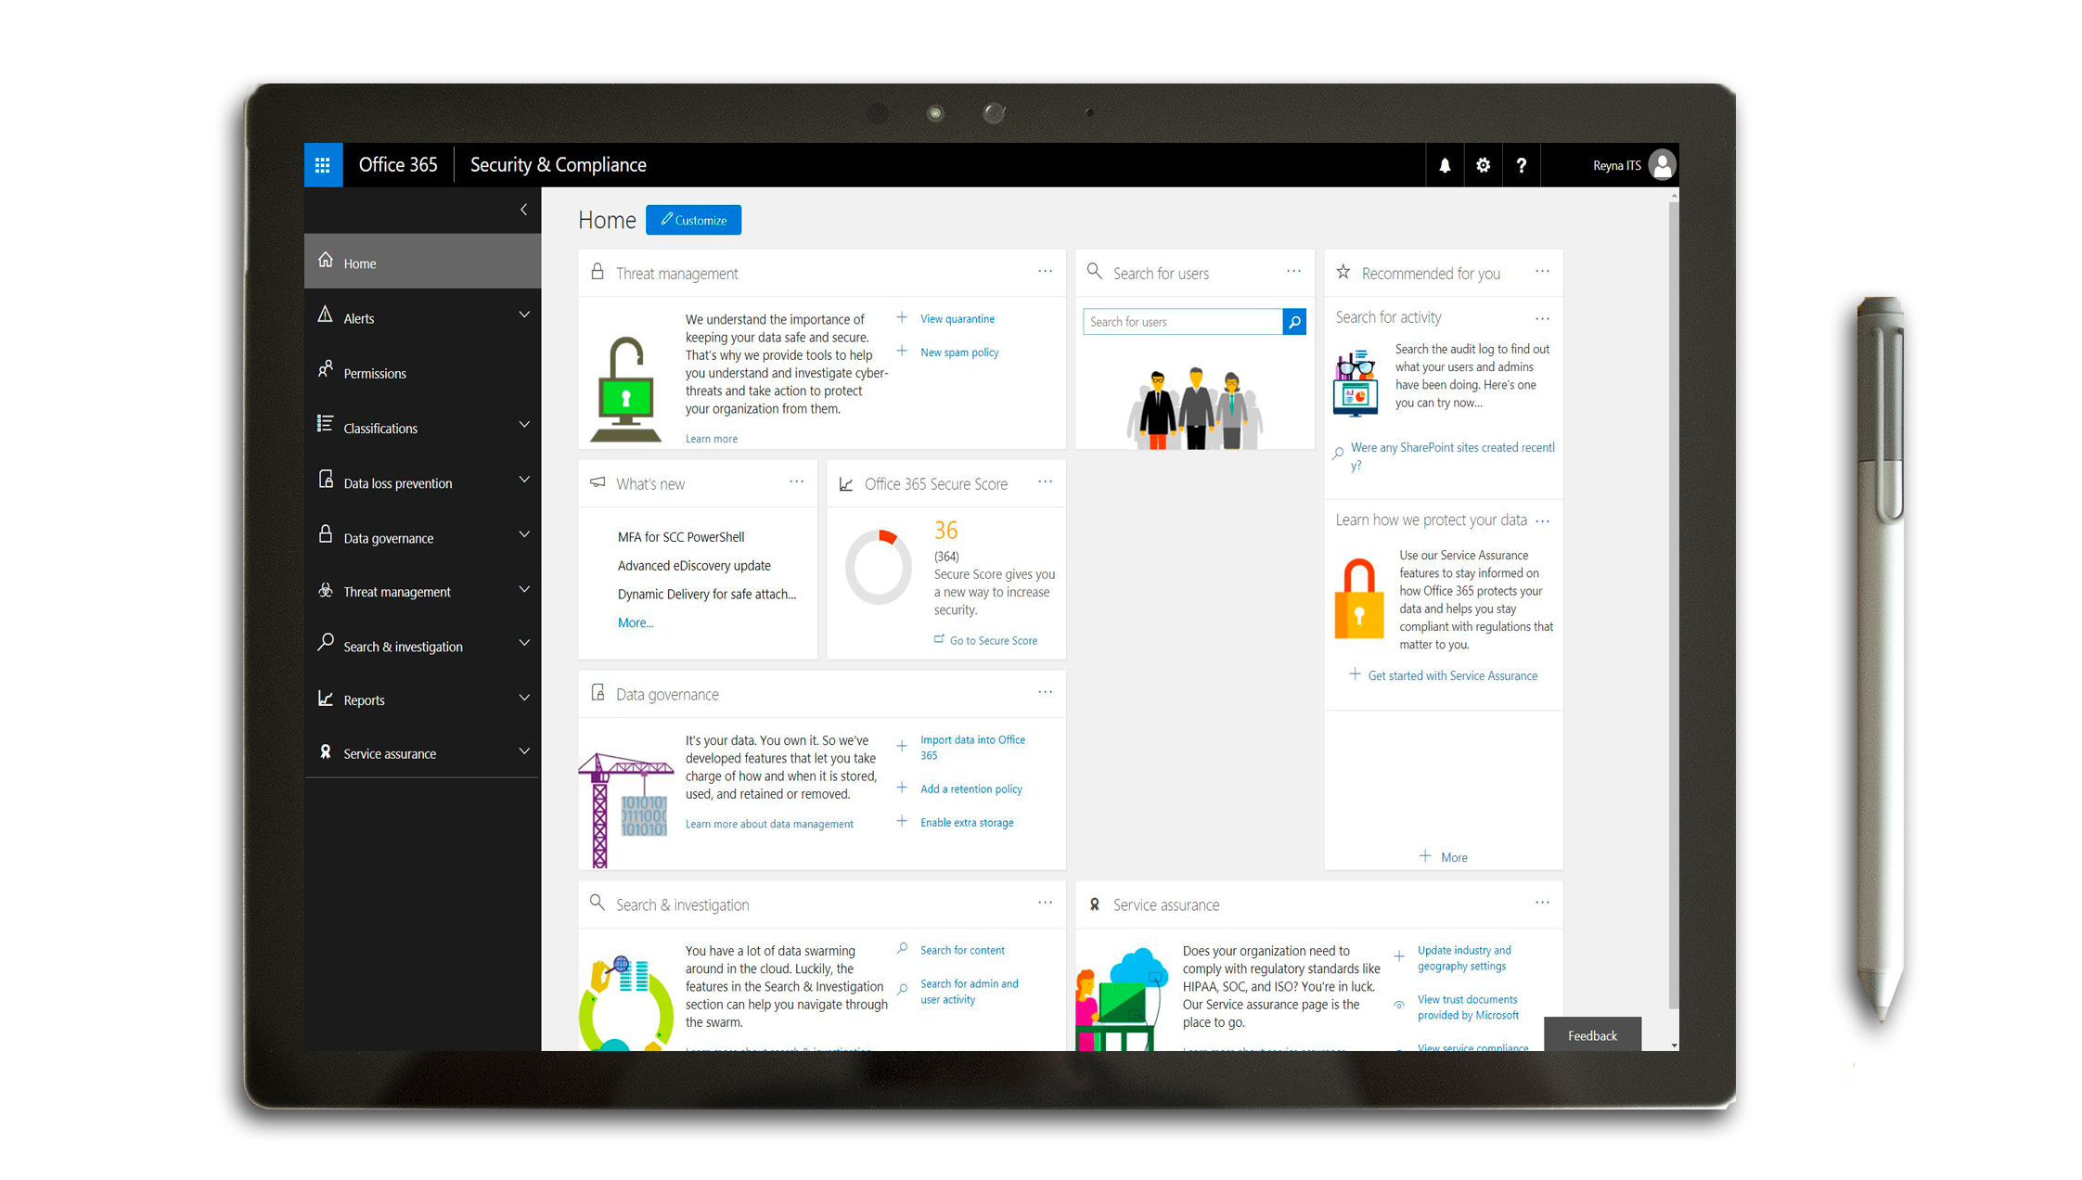Click the Feedback button
This screenshot has width=2082, height=1180.
click(1592, 1035)
